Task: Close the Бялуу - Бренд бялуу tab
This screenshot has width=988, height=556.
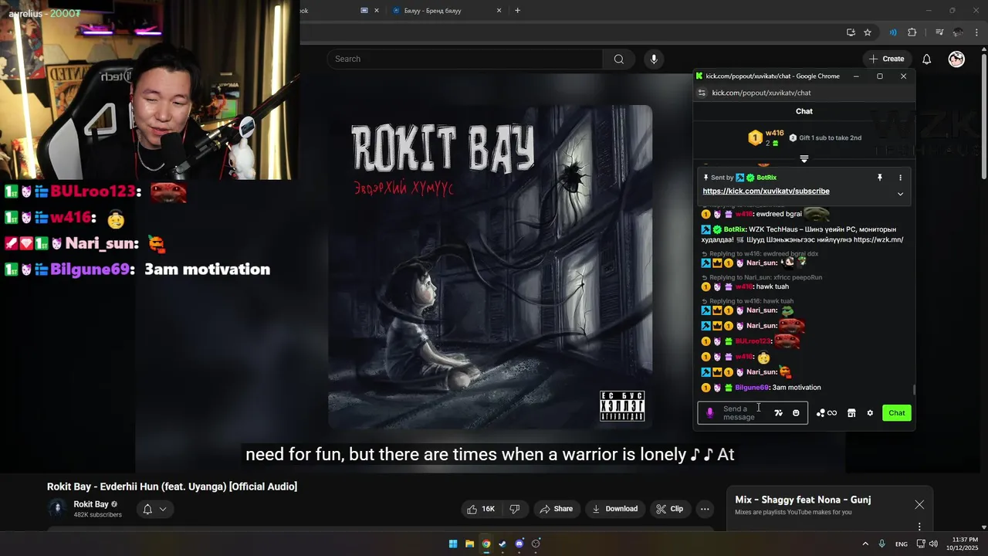Action: (x=499, y=11)
